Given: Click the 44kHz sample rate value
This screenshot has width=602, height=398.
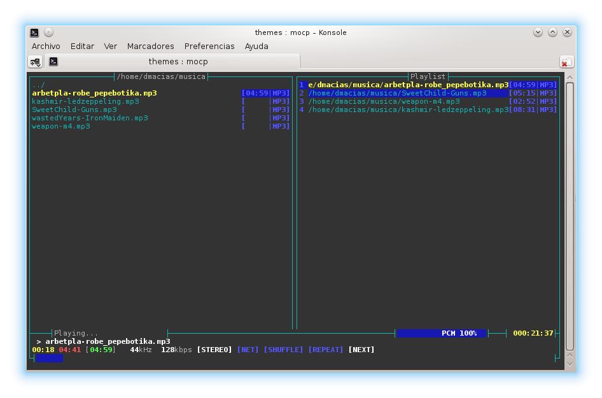Looking at the screenshot, I should 141,350.
